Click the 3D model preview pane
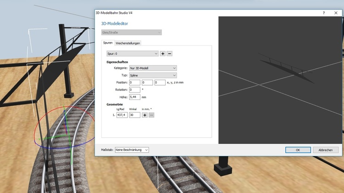Screen dimensions: 344x193 pyautogui.click(x=280, y=80)
